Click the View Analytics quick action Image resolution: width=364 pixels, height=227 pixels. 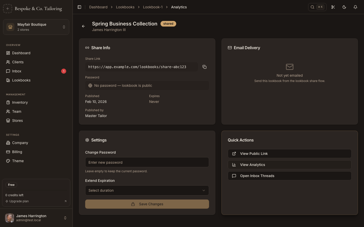point(289,165)
